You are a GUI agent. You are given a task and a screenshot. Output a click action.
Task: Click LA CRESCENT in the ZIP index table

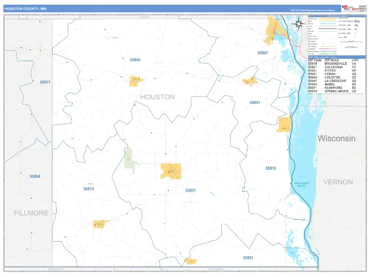[335, 81]
